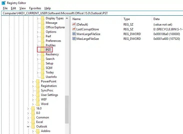The image size is (183, 134).
Task: Click the LastCorruptStore string value icon
Action: [74, 29]
